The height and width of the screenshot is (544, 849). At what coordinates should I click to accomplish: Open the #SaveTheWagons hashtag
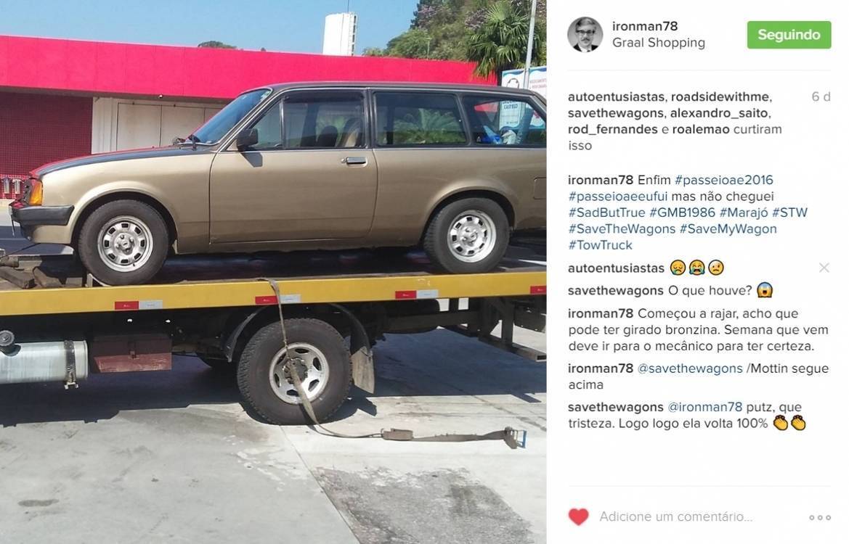point(622,228)
